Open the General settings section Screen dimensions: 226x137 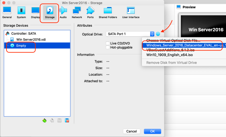7,13
